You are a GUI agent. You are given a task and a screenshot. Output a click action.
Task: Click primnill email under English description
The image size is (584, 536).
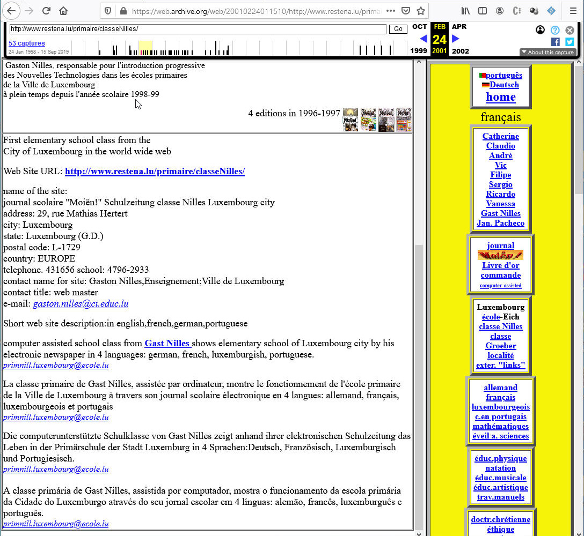[x=56, y=365]
